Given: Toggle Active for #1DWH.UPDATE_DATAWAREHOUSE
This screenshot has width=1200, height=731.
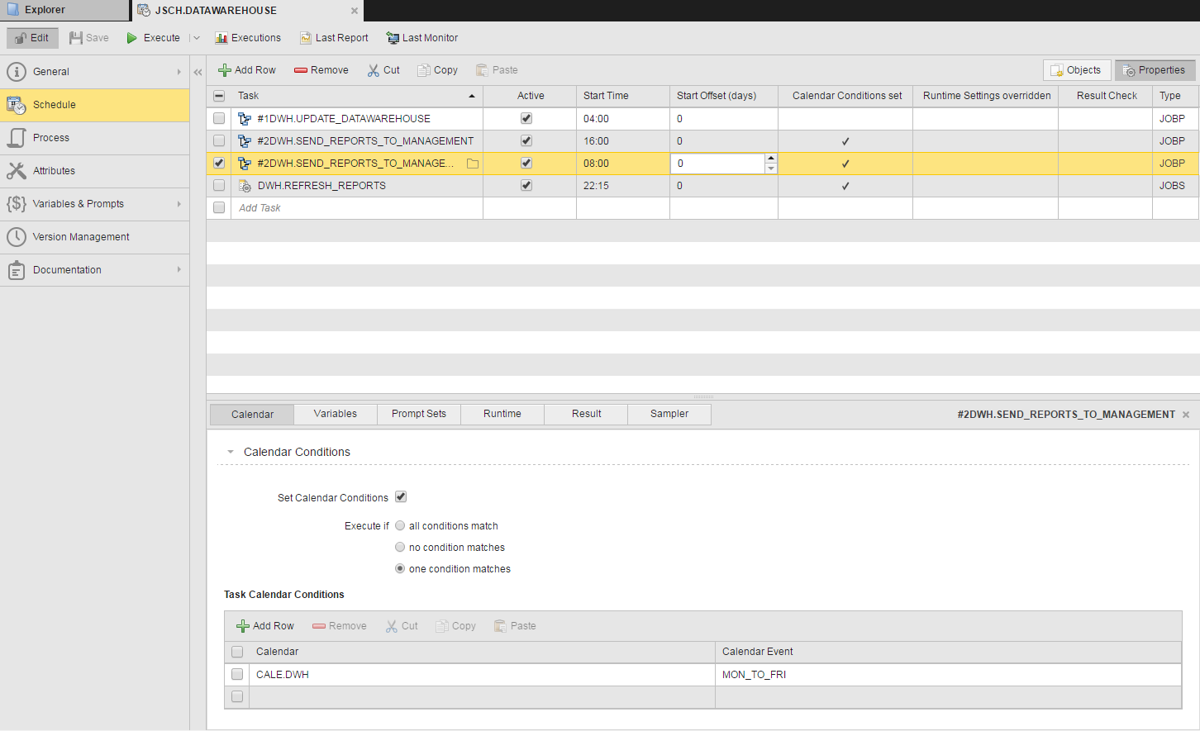Looking at the screenshot, I should [526, 118].
